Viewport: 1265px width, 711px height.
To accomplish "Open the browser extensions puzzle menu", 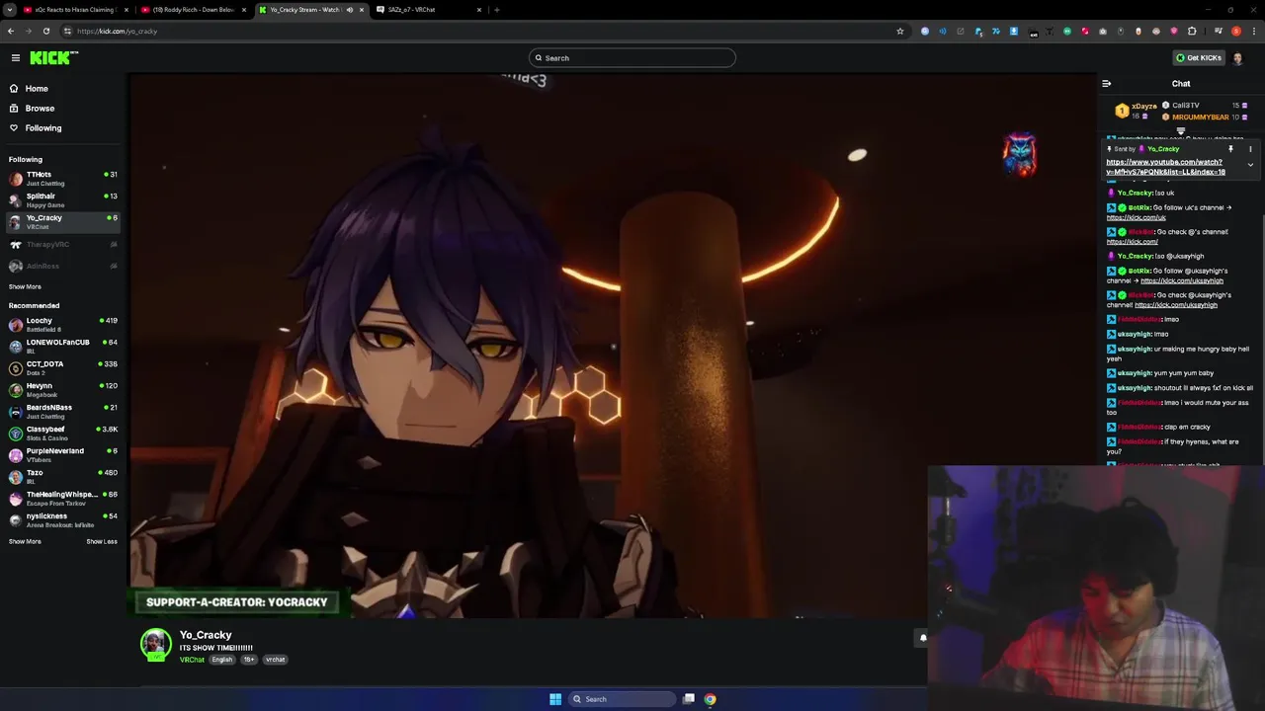I will pos(1192,32).
